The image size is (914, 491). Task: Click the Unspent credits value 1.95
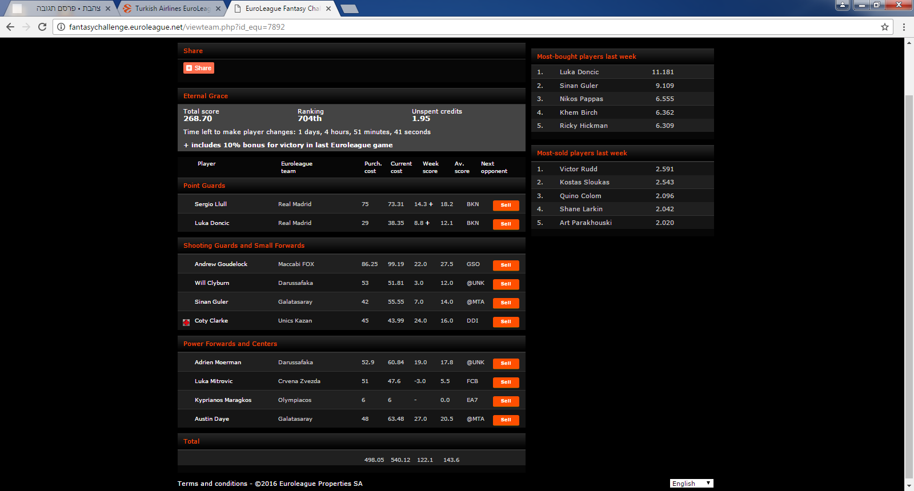pyautogui.click(x=421, y=119)
